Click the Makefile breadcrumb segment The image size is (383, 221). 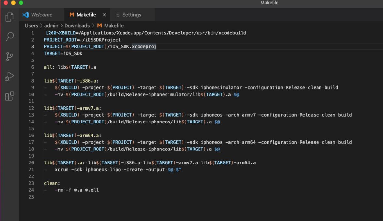113,26
